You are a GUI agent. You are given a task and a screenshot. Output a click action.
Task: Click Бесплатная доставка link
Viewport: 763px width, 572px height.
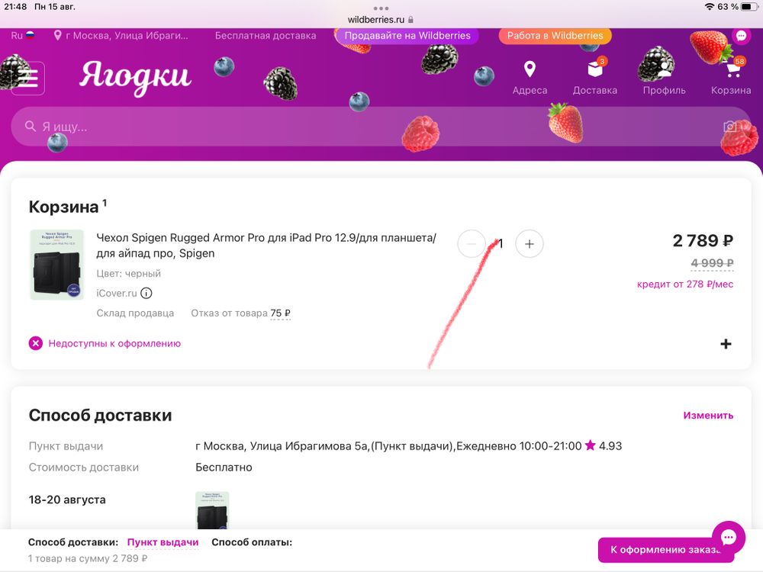(266, 36)
